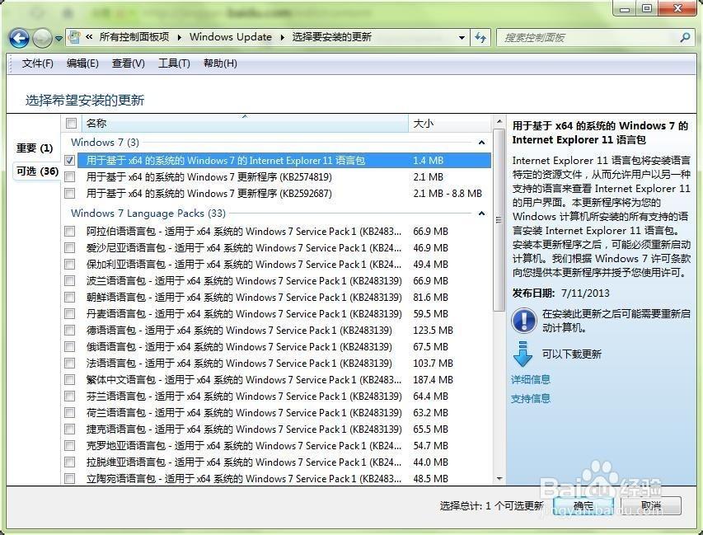Check the 丹麦语语言包 checkbox
The width and height of the screenshot is (703, 535).
tap(69, 313)
